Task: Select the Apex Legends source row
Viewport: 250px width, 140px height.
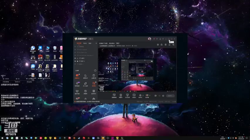Action: coord(86,49)
